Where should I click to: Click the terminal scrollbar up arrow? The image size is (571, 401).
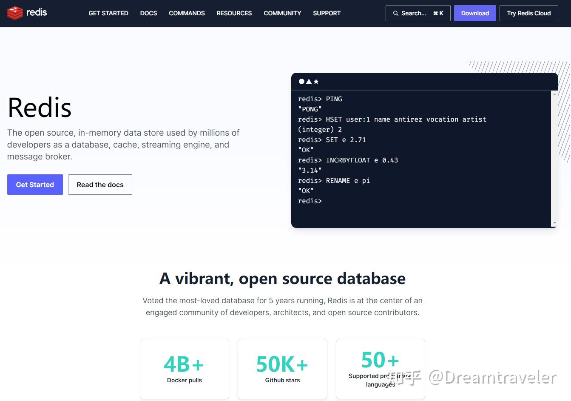554,94
